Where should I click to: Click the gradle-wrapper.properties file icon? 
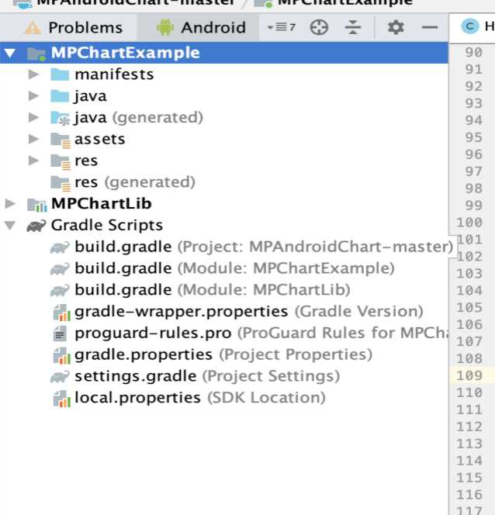pos(62,313)
